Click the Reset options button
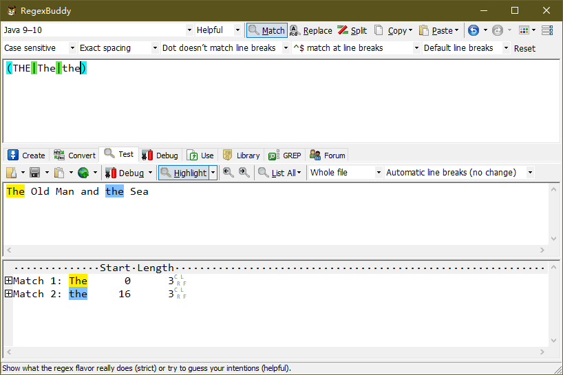Image resolution: width=563 pixels, height=375 pixels. (x=524, y=48)
